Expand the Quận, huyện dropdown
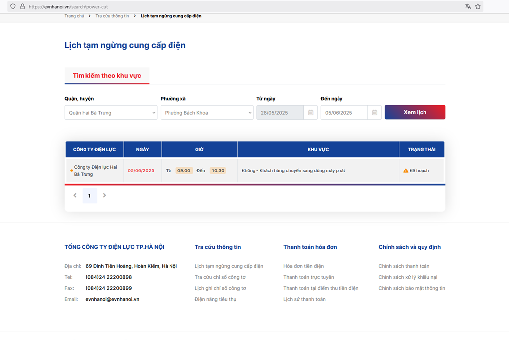Image resolution: width=509 pixels, height=340 pixels. click(x=110, y=113)
